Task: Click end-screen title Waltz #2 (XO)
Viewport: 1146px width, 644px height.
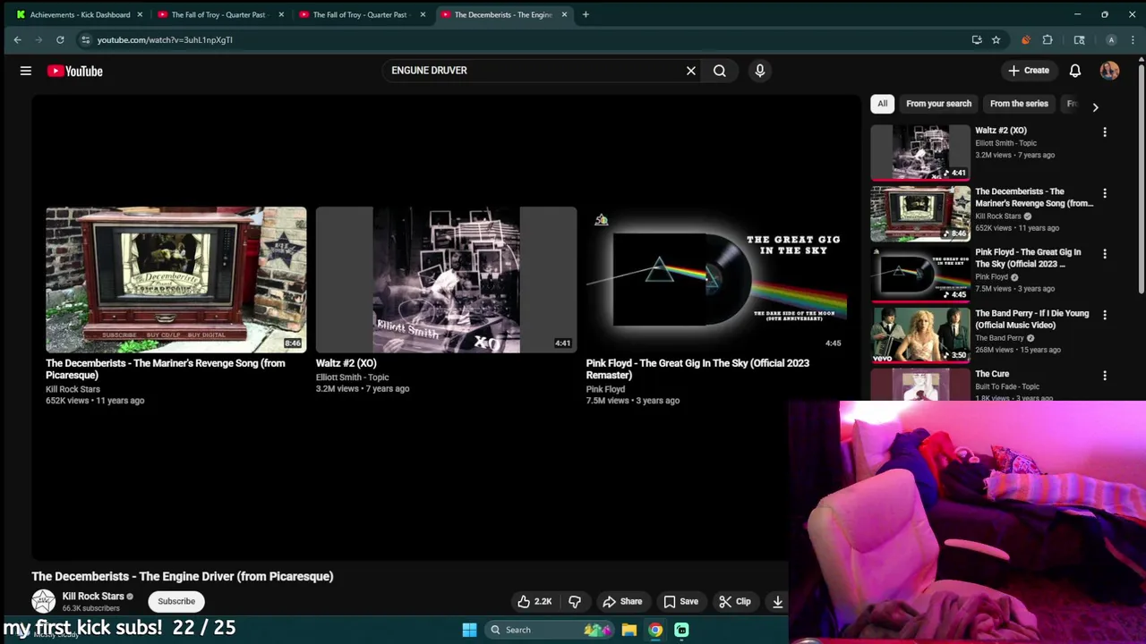Action: [346, 363]
